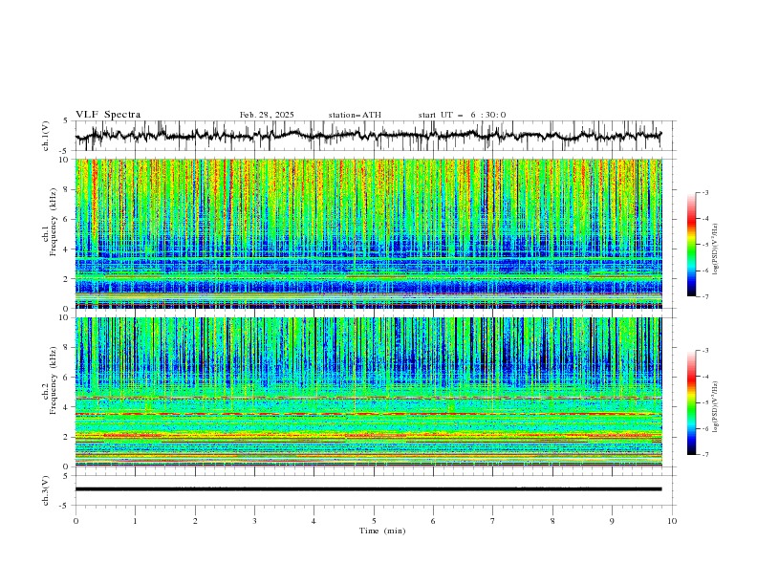Click the ch.1 "Frequency (kHz)" axis label

(x=54, y=222)
